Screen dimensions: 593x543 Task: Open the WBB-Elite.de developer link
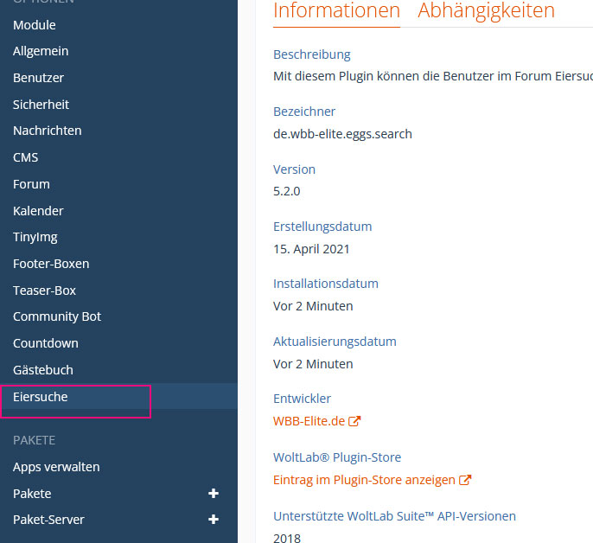(x=309, y=421)
